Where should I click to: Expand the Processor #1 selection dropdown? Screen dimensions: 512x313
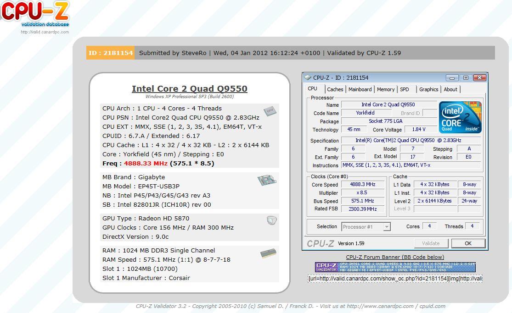(x=387, y=226)
